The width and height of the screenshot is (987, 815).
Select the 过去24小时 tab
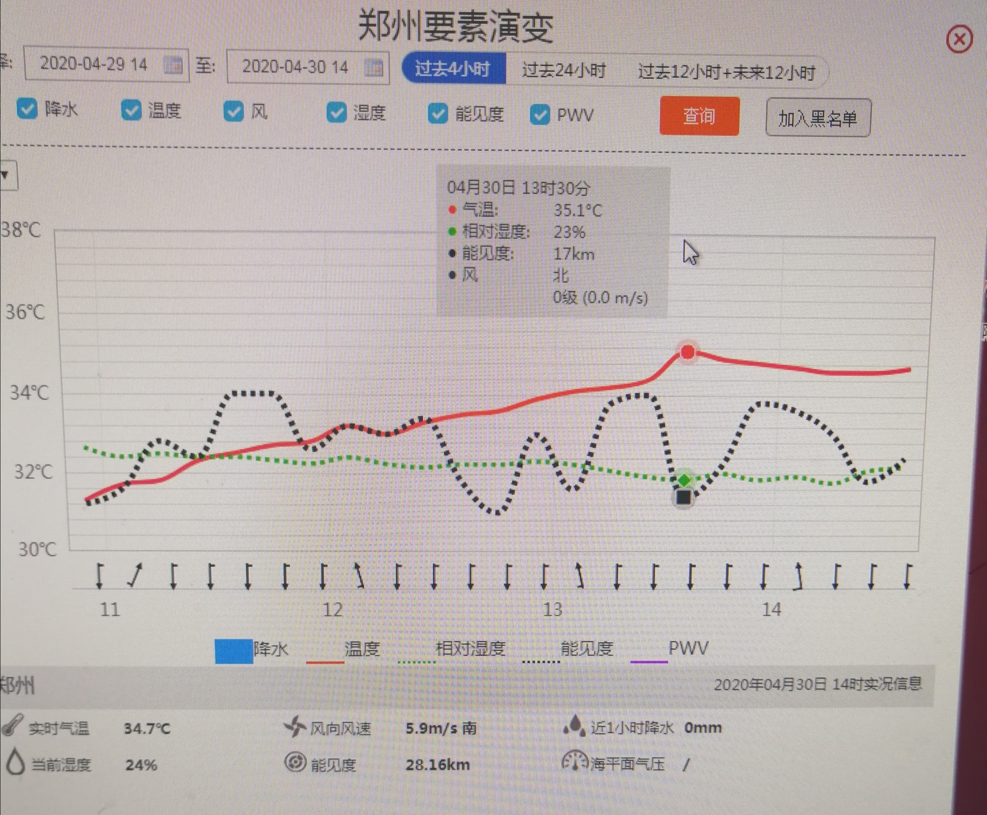563,70
